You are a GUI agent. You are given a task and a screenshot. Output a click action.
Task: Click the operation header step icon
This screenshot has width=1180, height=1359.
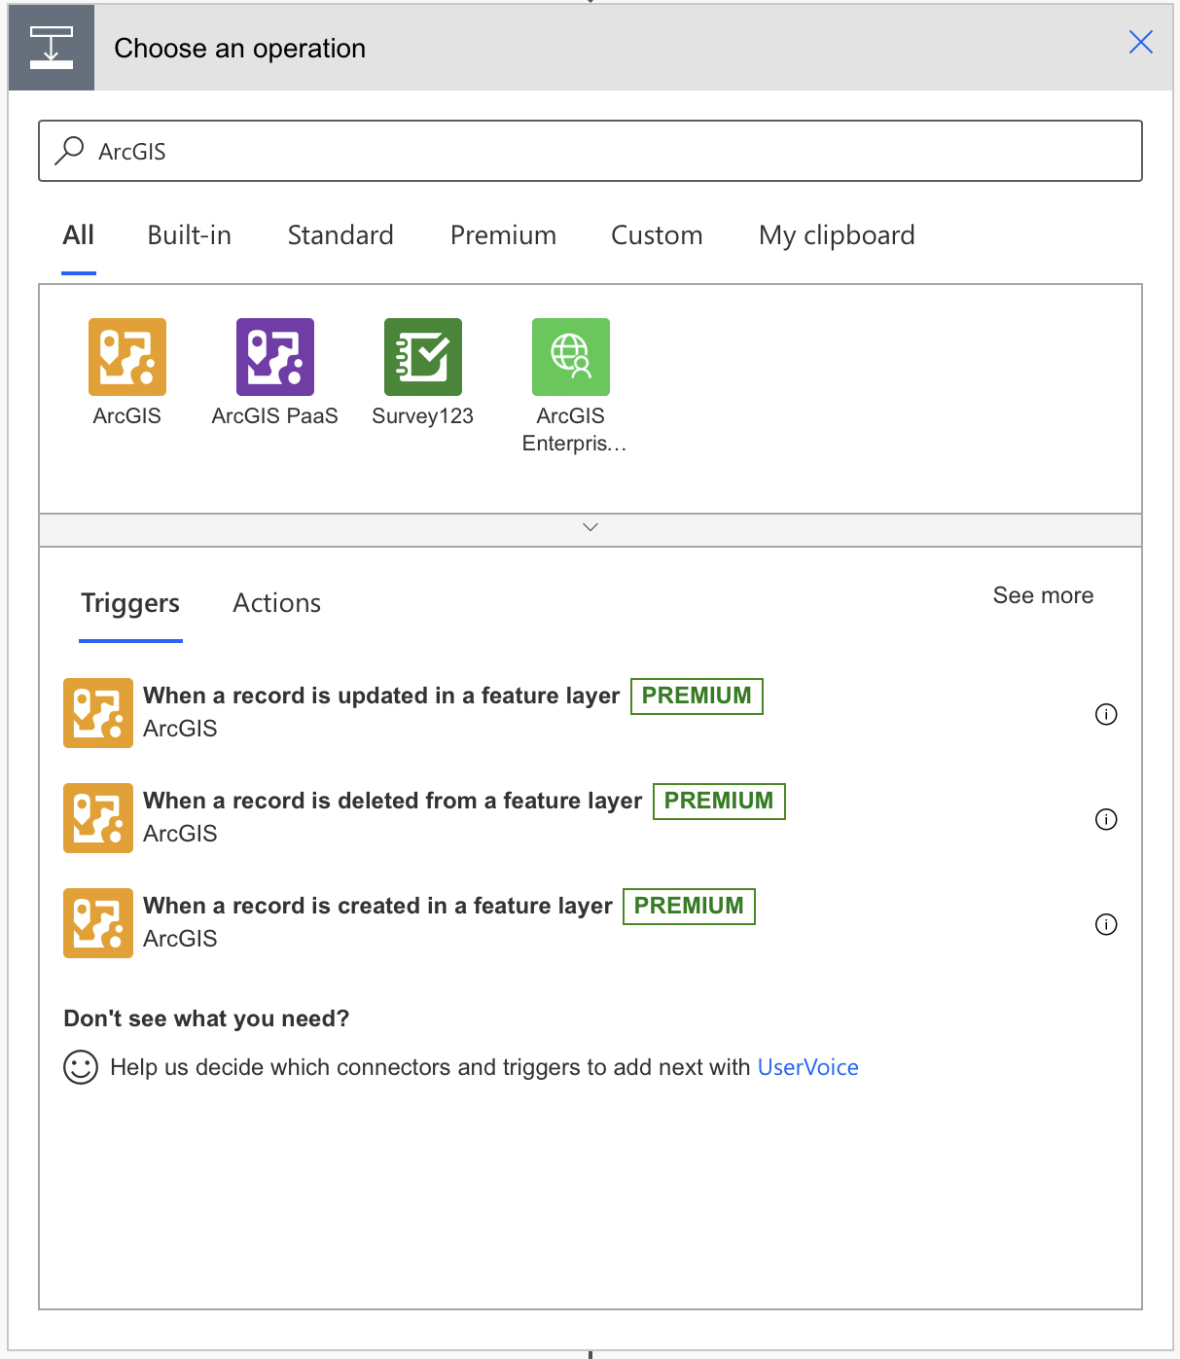coord(52,48)
